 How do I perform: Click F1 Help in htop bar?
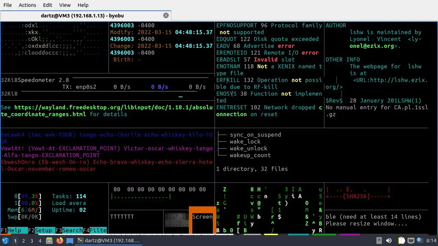(14, 230)
